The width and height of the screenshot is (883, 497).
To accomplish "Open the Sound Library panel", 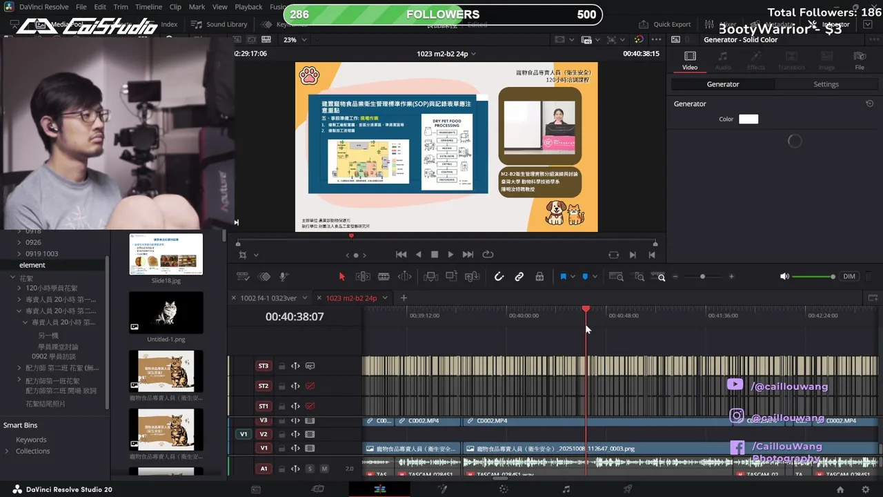I will pyautogui.click(x=219, y=24).
